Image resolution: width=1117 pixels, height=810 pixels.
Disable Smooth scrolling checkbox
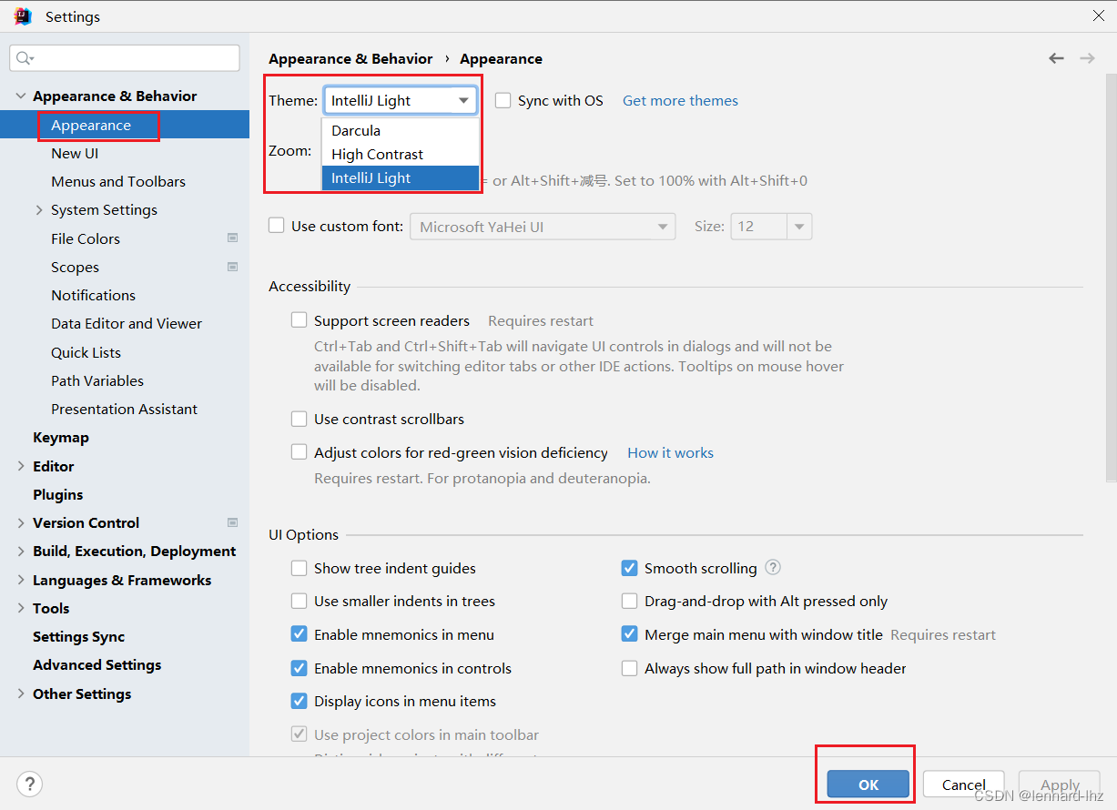click(629, 568)
